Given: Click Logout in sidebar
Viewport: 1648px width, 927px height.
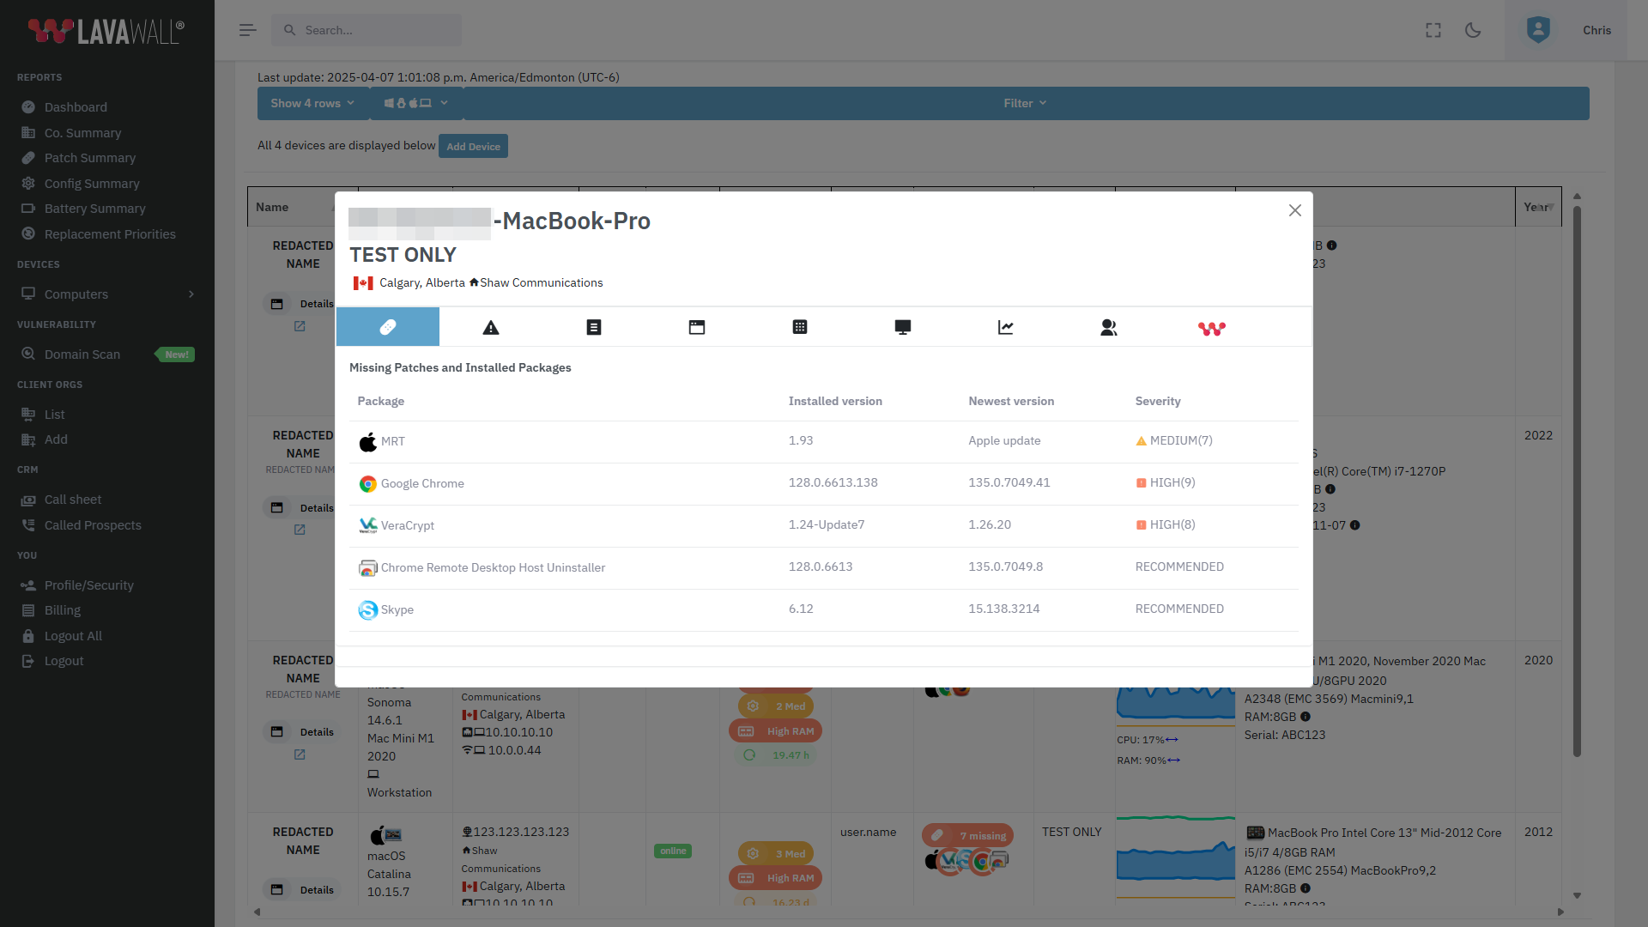Looking at the screenshot, I should [x=64, y=661].
